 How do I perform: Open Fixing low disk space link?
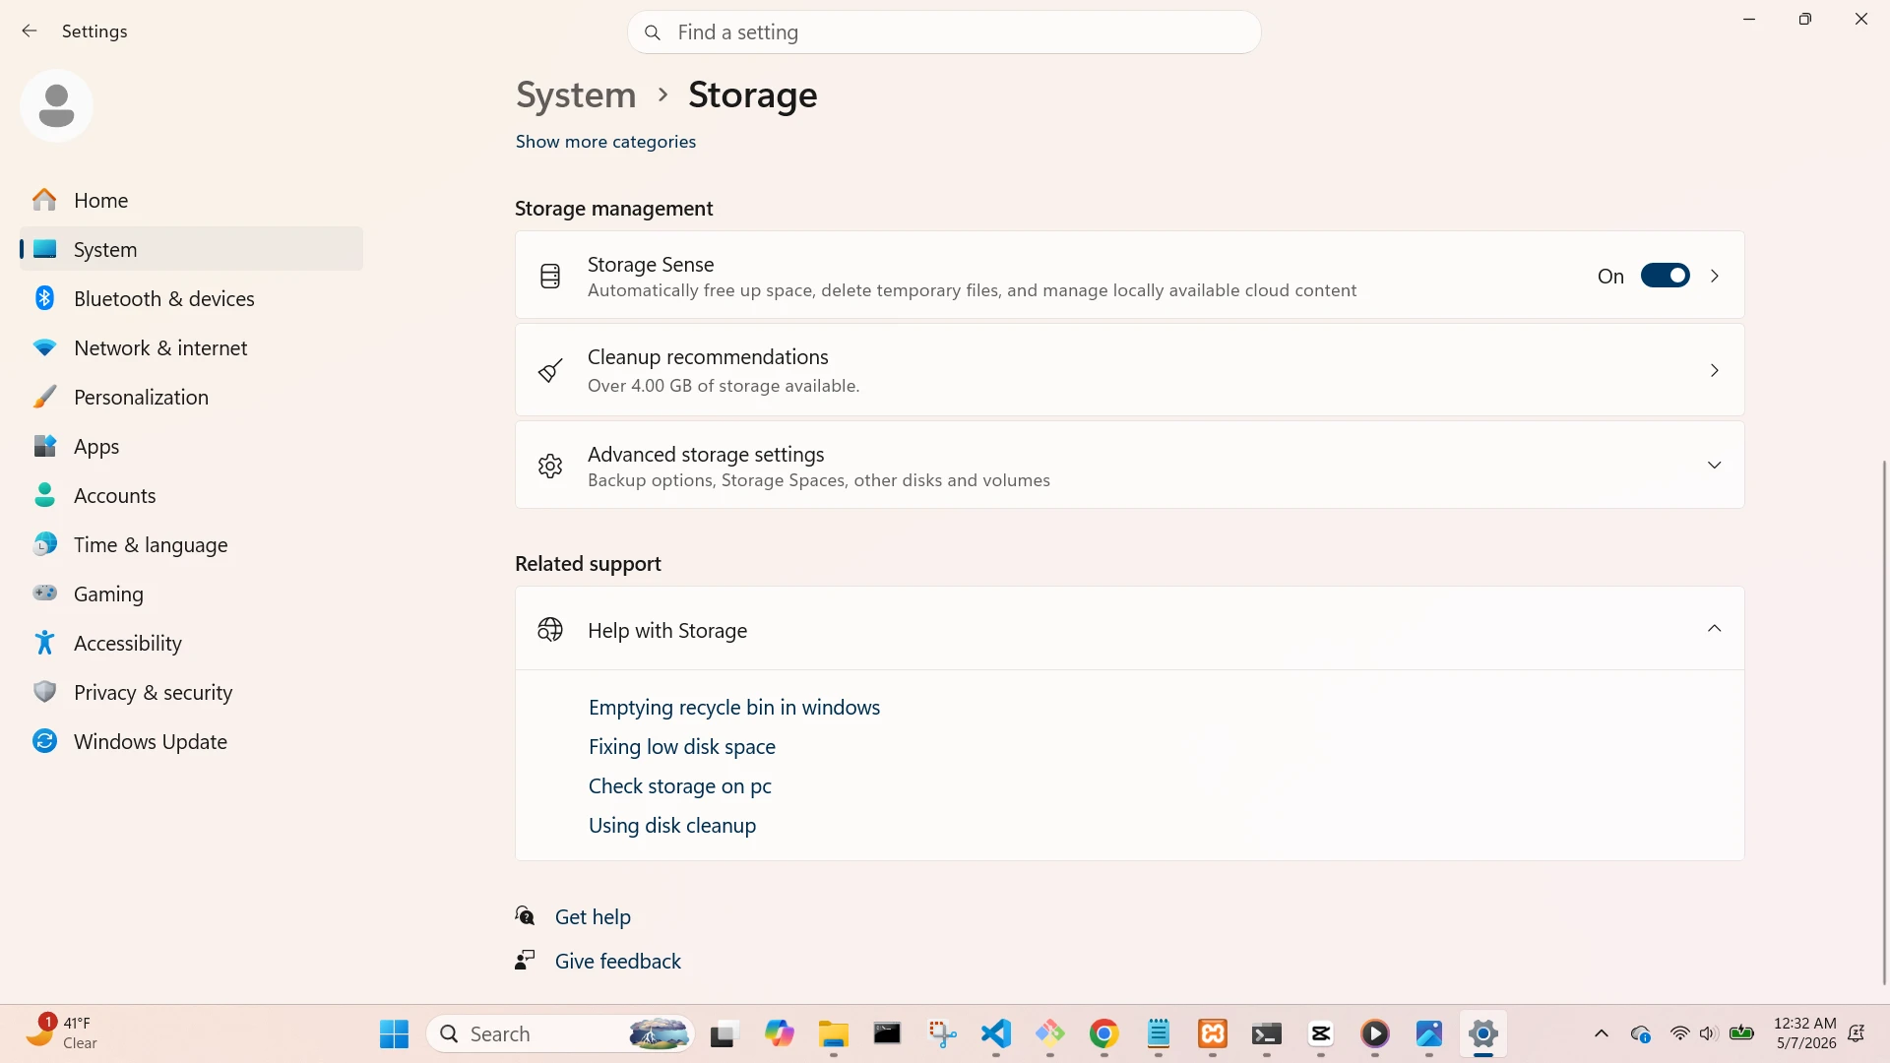[682, 747]
